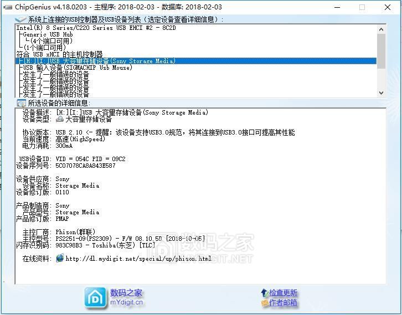
Task: Select the Generic USB Hub entry
Action: tap(48, 34)
